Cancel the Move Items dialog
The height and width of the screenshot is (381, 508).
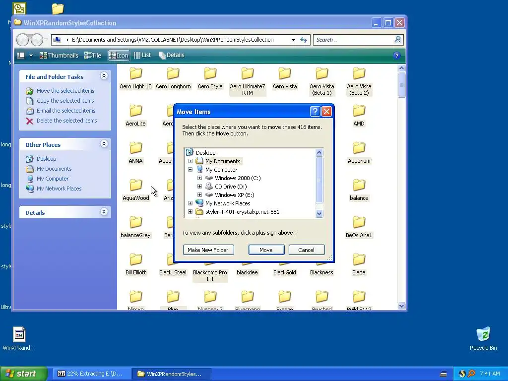click(307, 250)
